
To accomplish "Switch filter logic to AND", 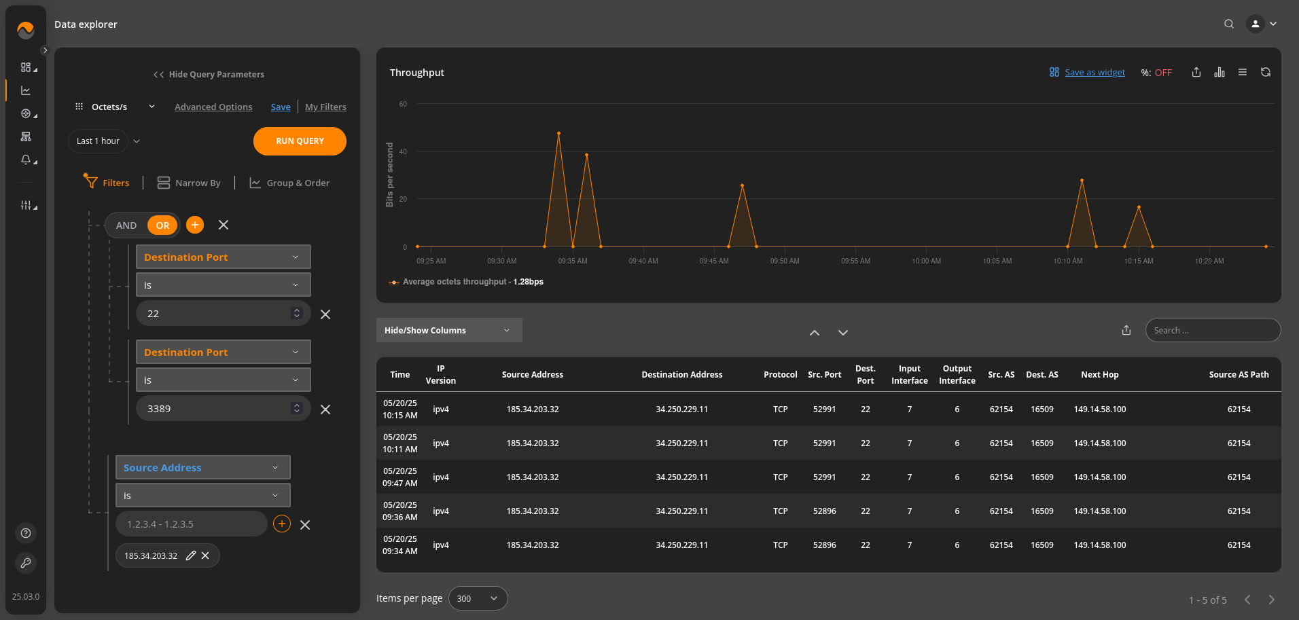I will click(126, 225).
